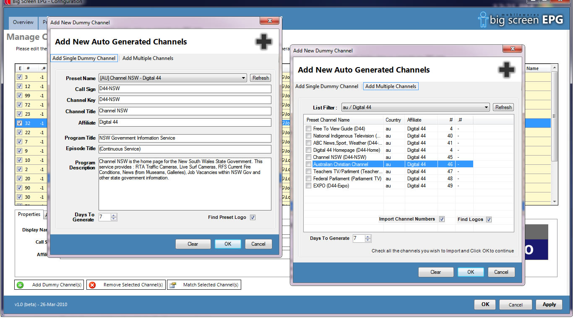Screen dimensions: 573x322
Task: Click the Name column header in main list
Action: point(537,68)
